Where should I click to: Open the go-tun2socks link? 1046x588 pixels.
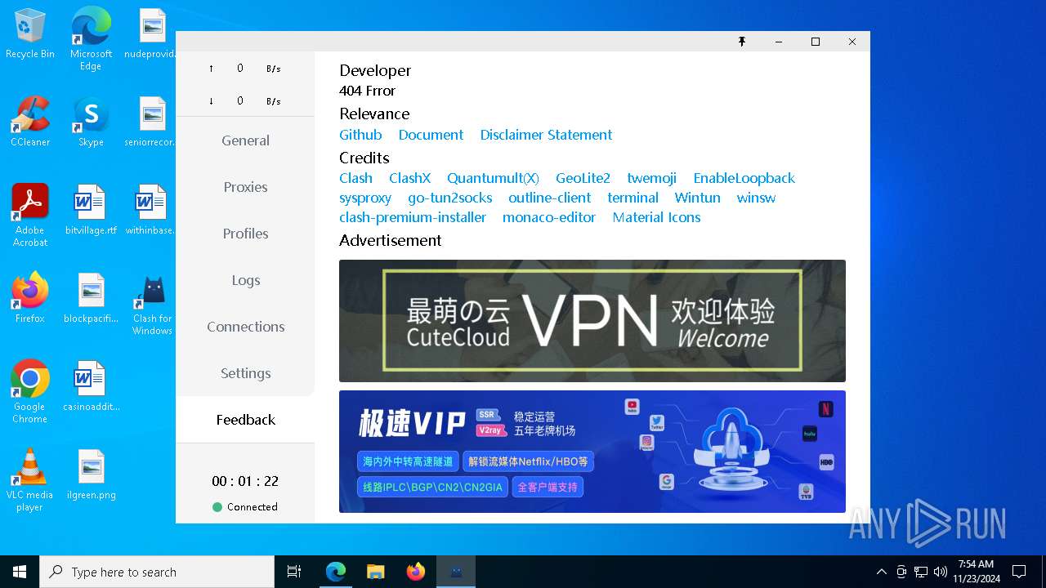pyautogui.click(x=449, y=198)
